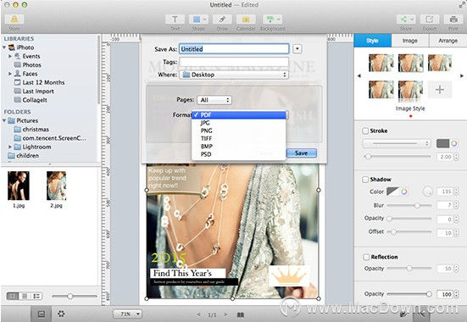Click the Shadow angle dial
The image size is (467, 322).
tap(428, 192)
